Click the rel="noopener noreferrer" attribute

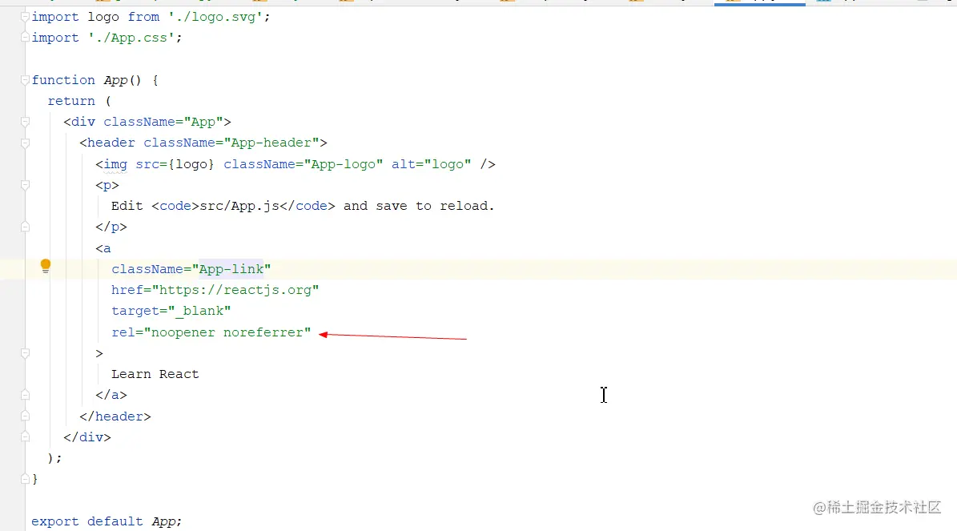click(211, 332)
